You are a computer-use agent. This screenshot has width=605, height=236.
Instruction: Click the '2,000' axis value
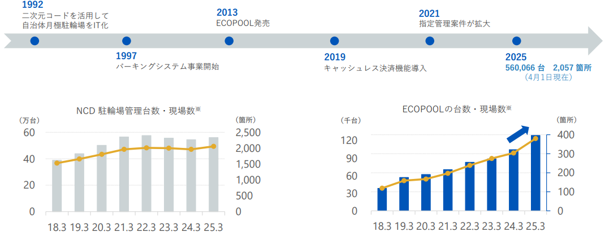pos(248,148)
